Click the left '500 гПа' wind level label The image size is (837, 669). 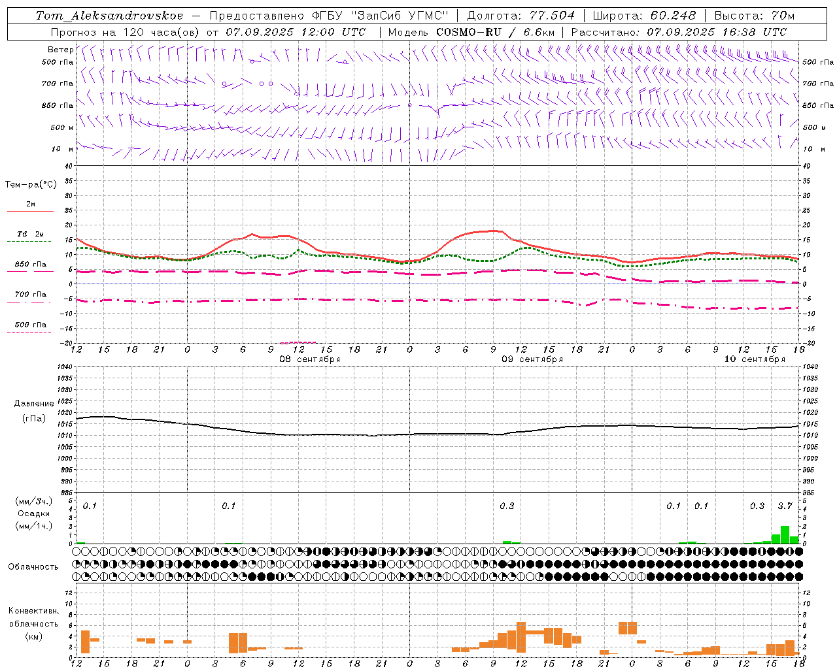click(x=58, y=62)
